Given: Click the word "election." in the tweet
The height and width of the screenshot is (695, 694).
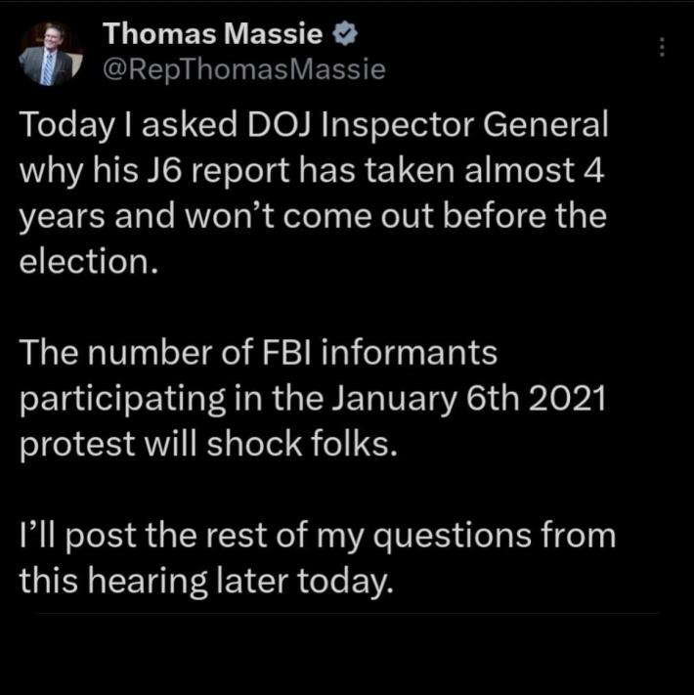Looking at the screenshot, I should [x=89, y=262].
